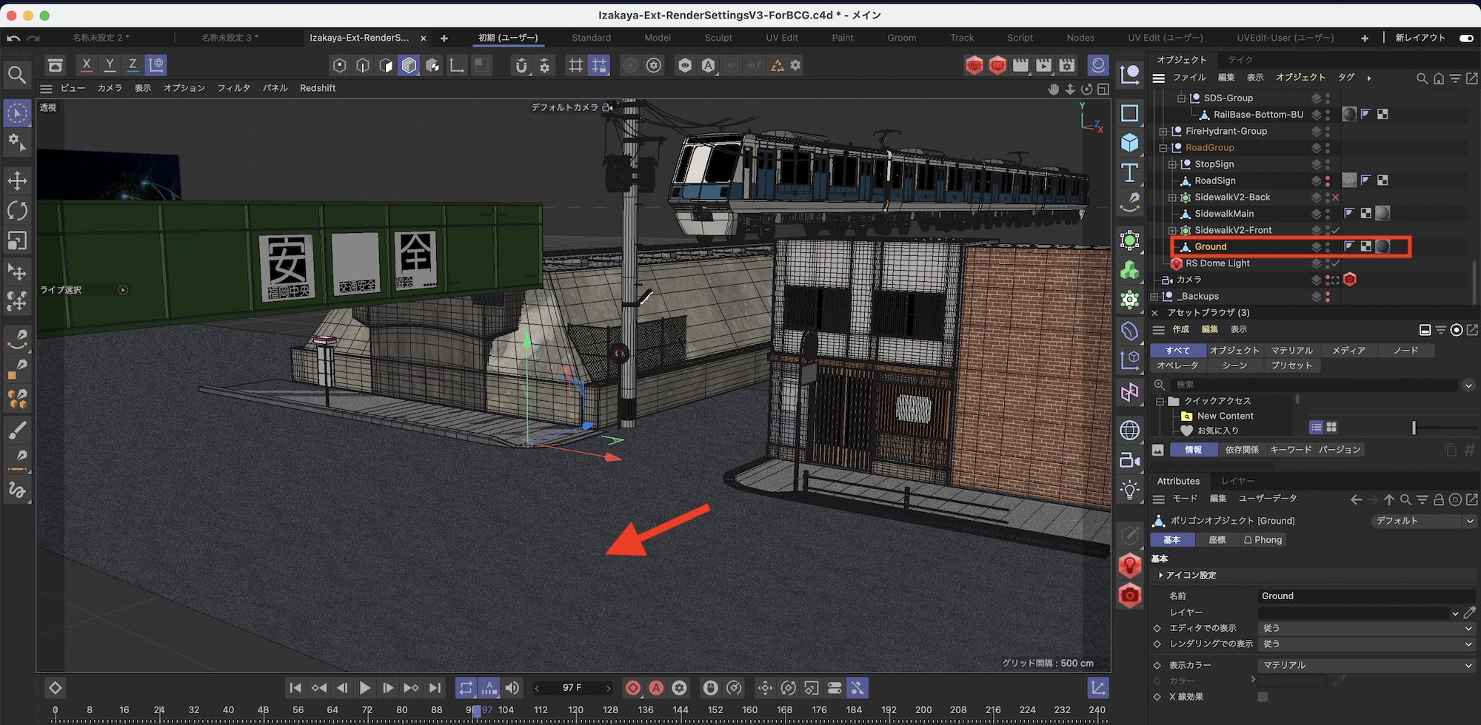Switch to the Sculpt layout tab
This screenshot has height=725, width=1481.
[x=718, y=38]
